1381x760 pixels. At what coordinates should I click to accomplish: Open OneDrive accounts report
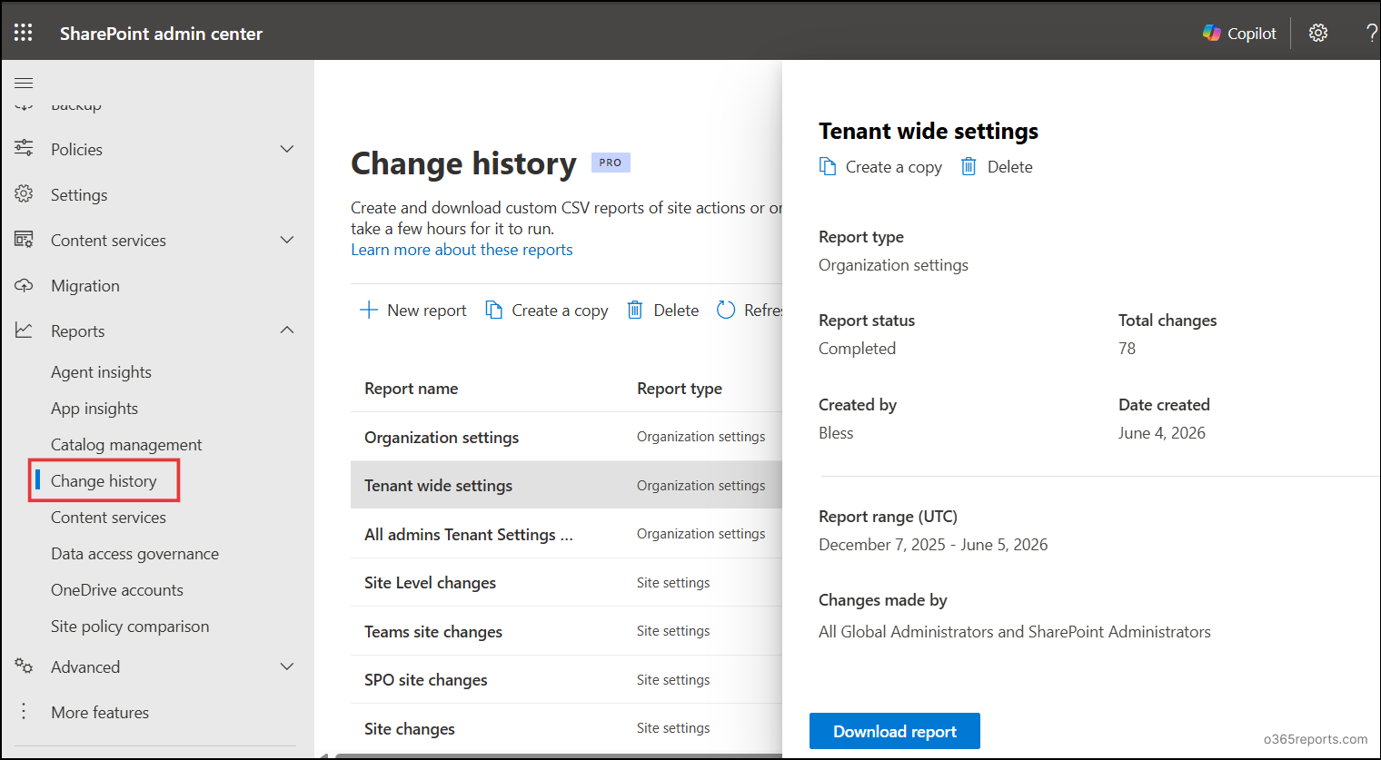[x=117, y=589]
